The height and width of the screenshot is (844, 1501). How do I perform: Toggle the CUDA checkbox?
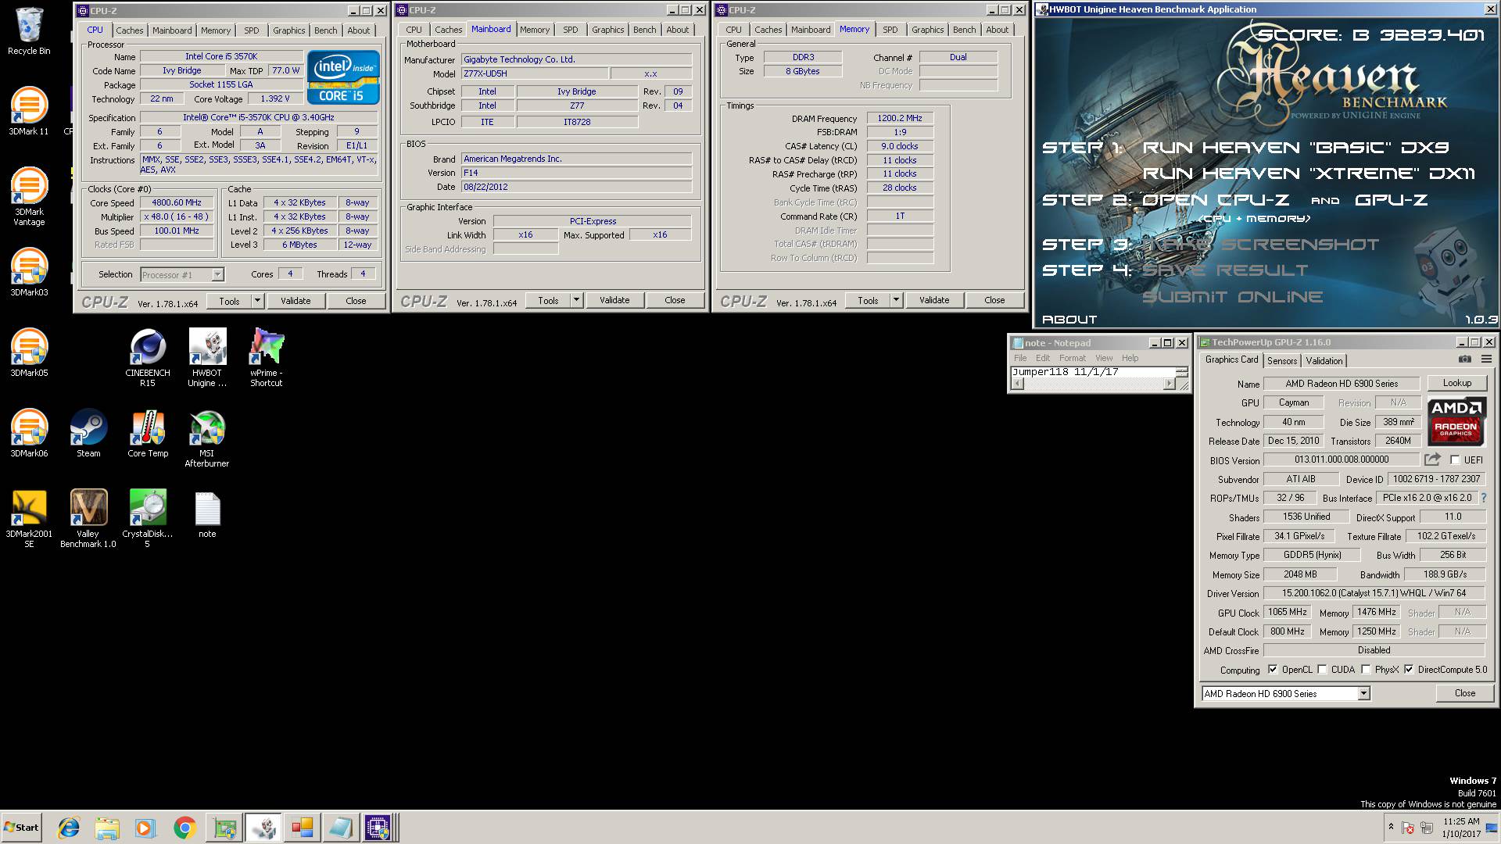(x=1322, y=669)
